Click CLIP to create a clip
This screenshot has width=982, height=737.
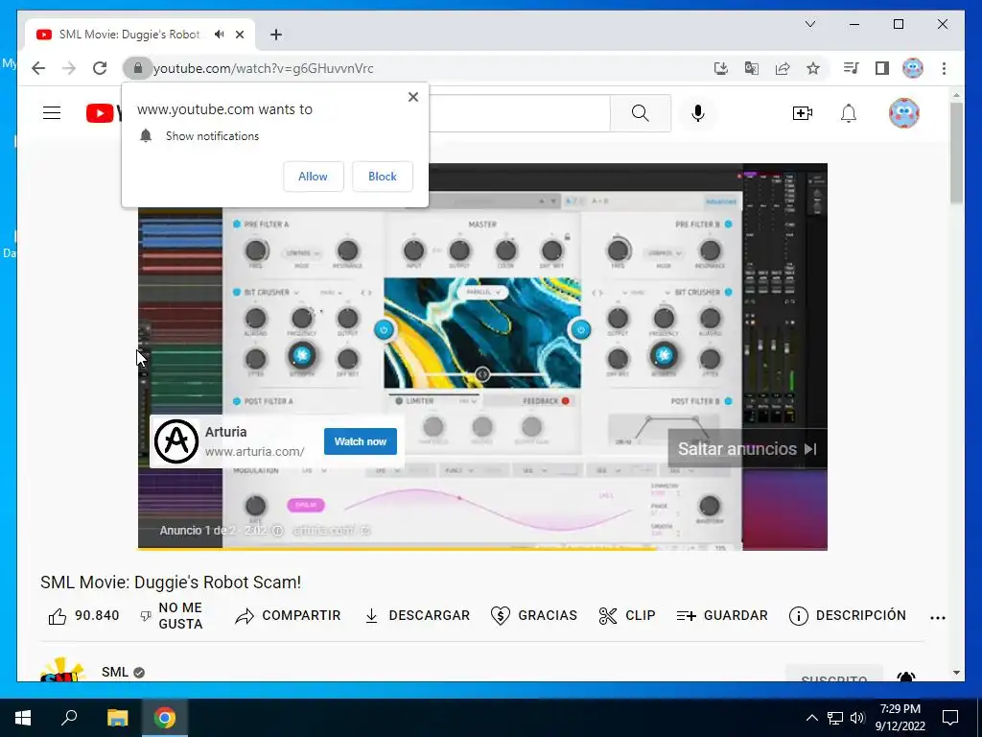[627, 616]
